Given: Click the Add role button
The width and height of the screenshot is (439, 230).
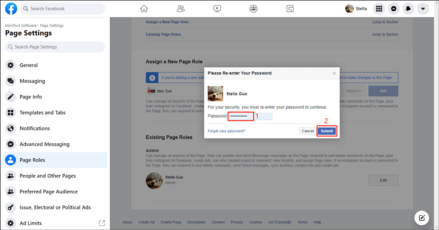Looking at the screenshot, I should (x=383, y=91).
